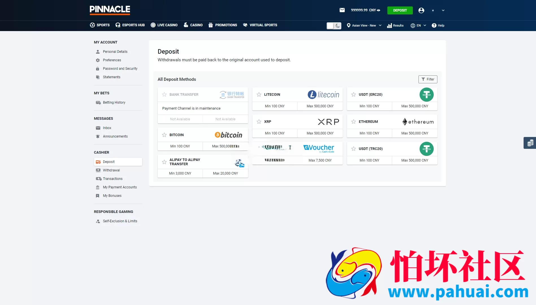536x305 pixels.
Task: Open My Bonuses
Action: (x=112, y=196)
